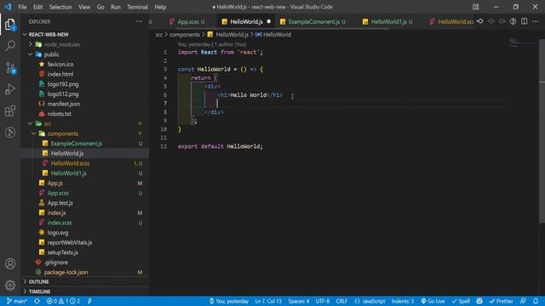Image resolution: width=545 pixels, height=306 pixels.
Task: Open editor More Actions ellipsis
Action: tap(536, 21)
